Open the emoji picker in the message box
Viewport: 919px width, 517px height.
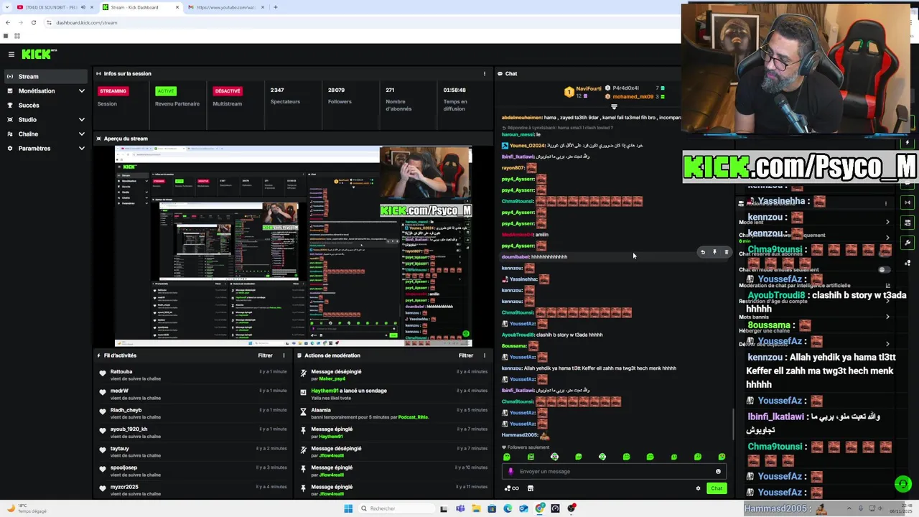click(718, 472)
